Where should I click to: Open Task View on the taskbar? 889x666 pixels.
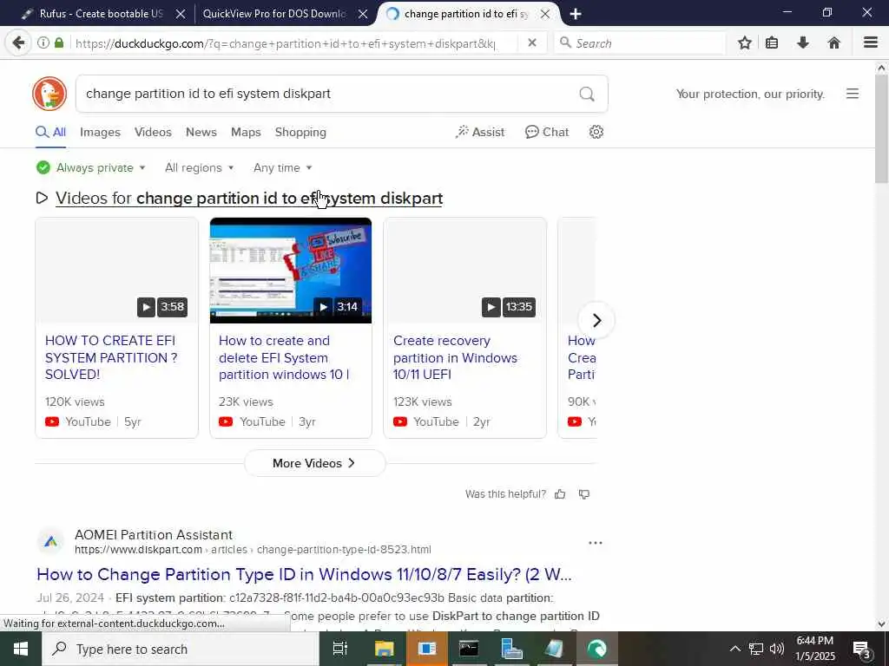pyautogui.click(x=340, y=649)
